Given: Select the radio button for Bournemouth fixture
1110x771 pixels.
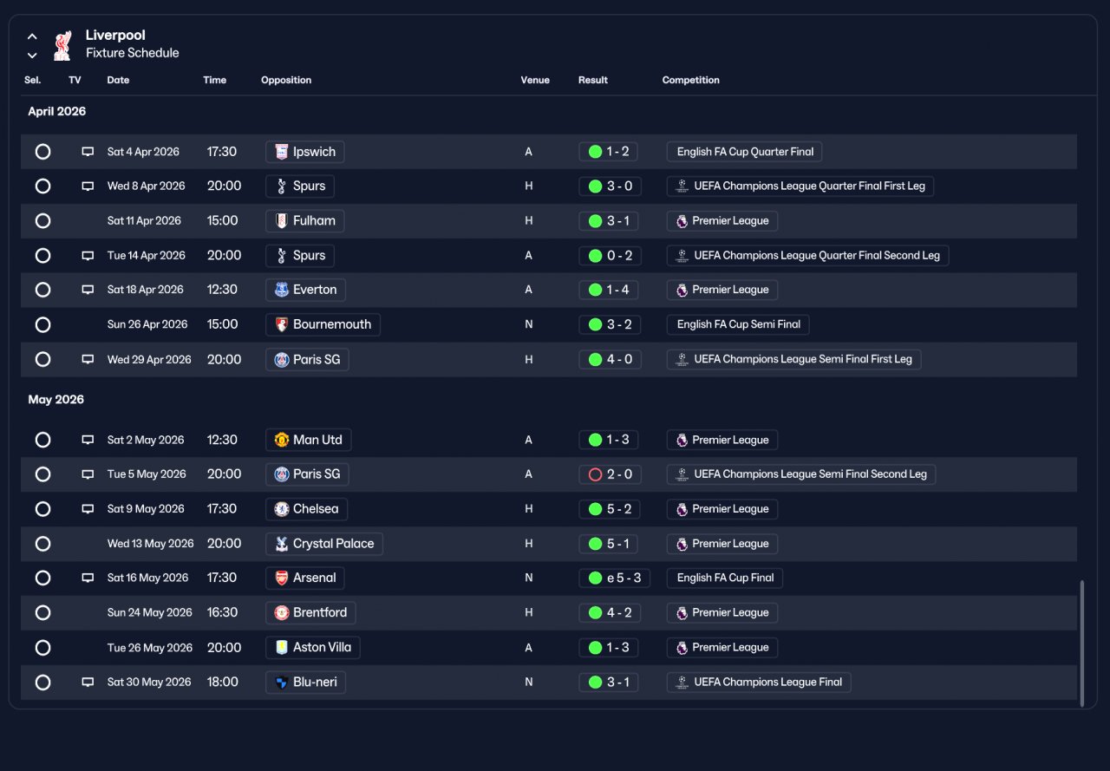Looking at the screenshot, I should 42,325.
